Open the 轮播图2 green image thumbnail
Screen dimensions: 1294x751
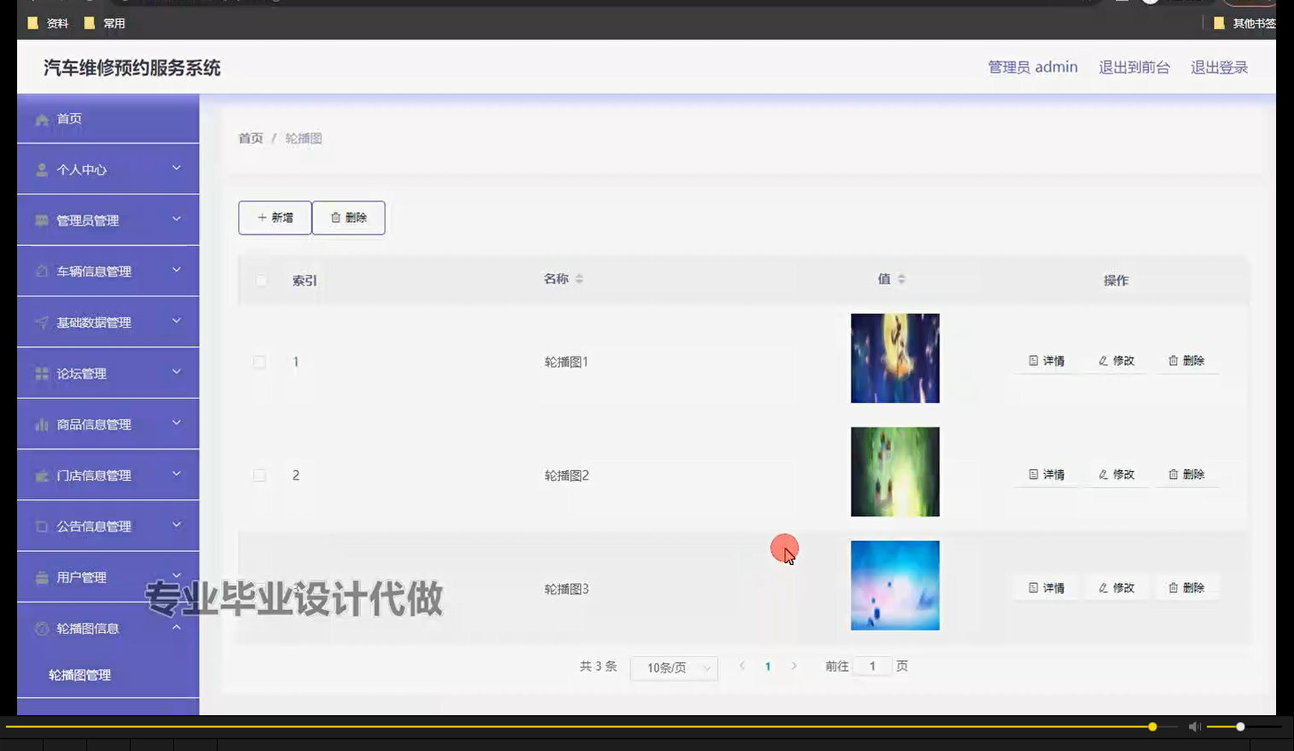(895, 472)
